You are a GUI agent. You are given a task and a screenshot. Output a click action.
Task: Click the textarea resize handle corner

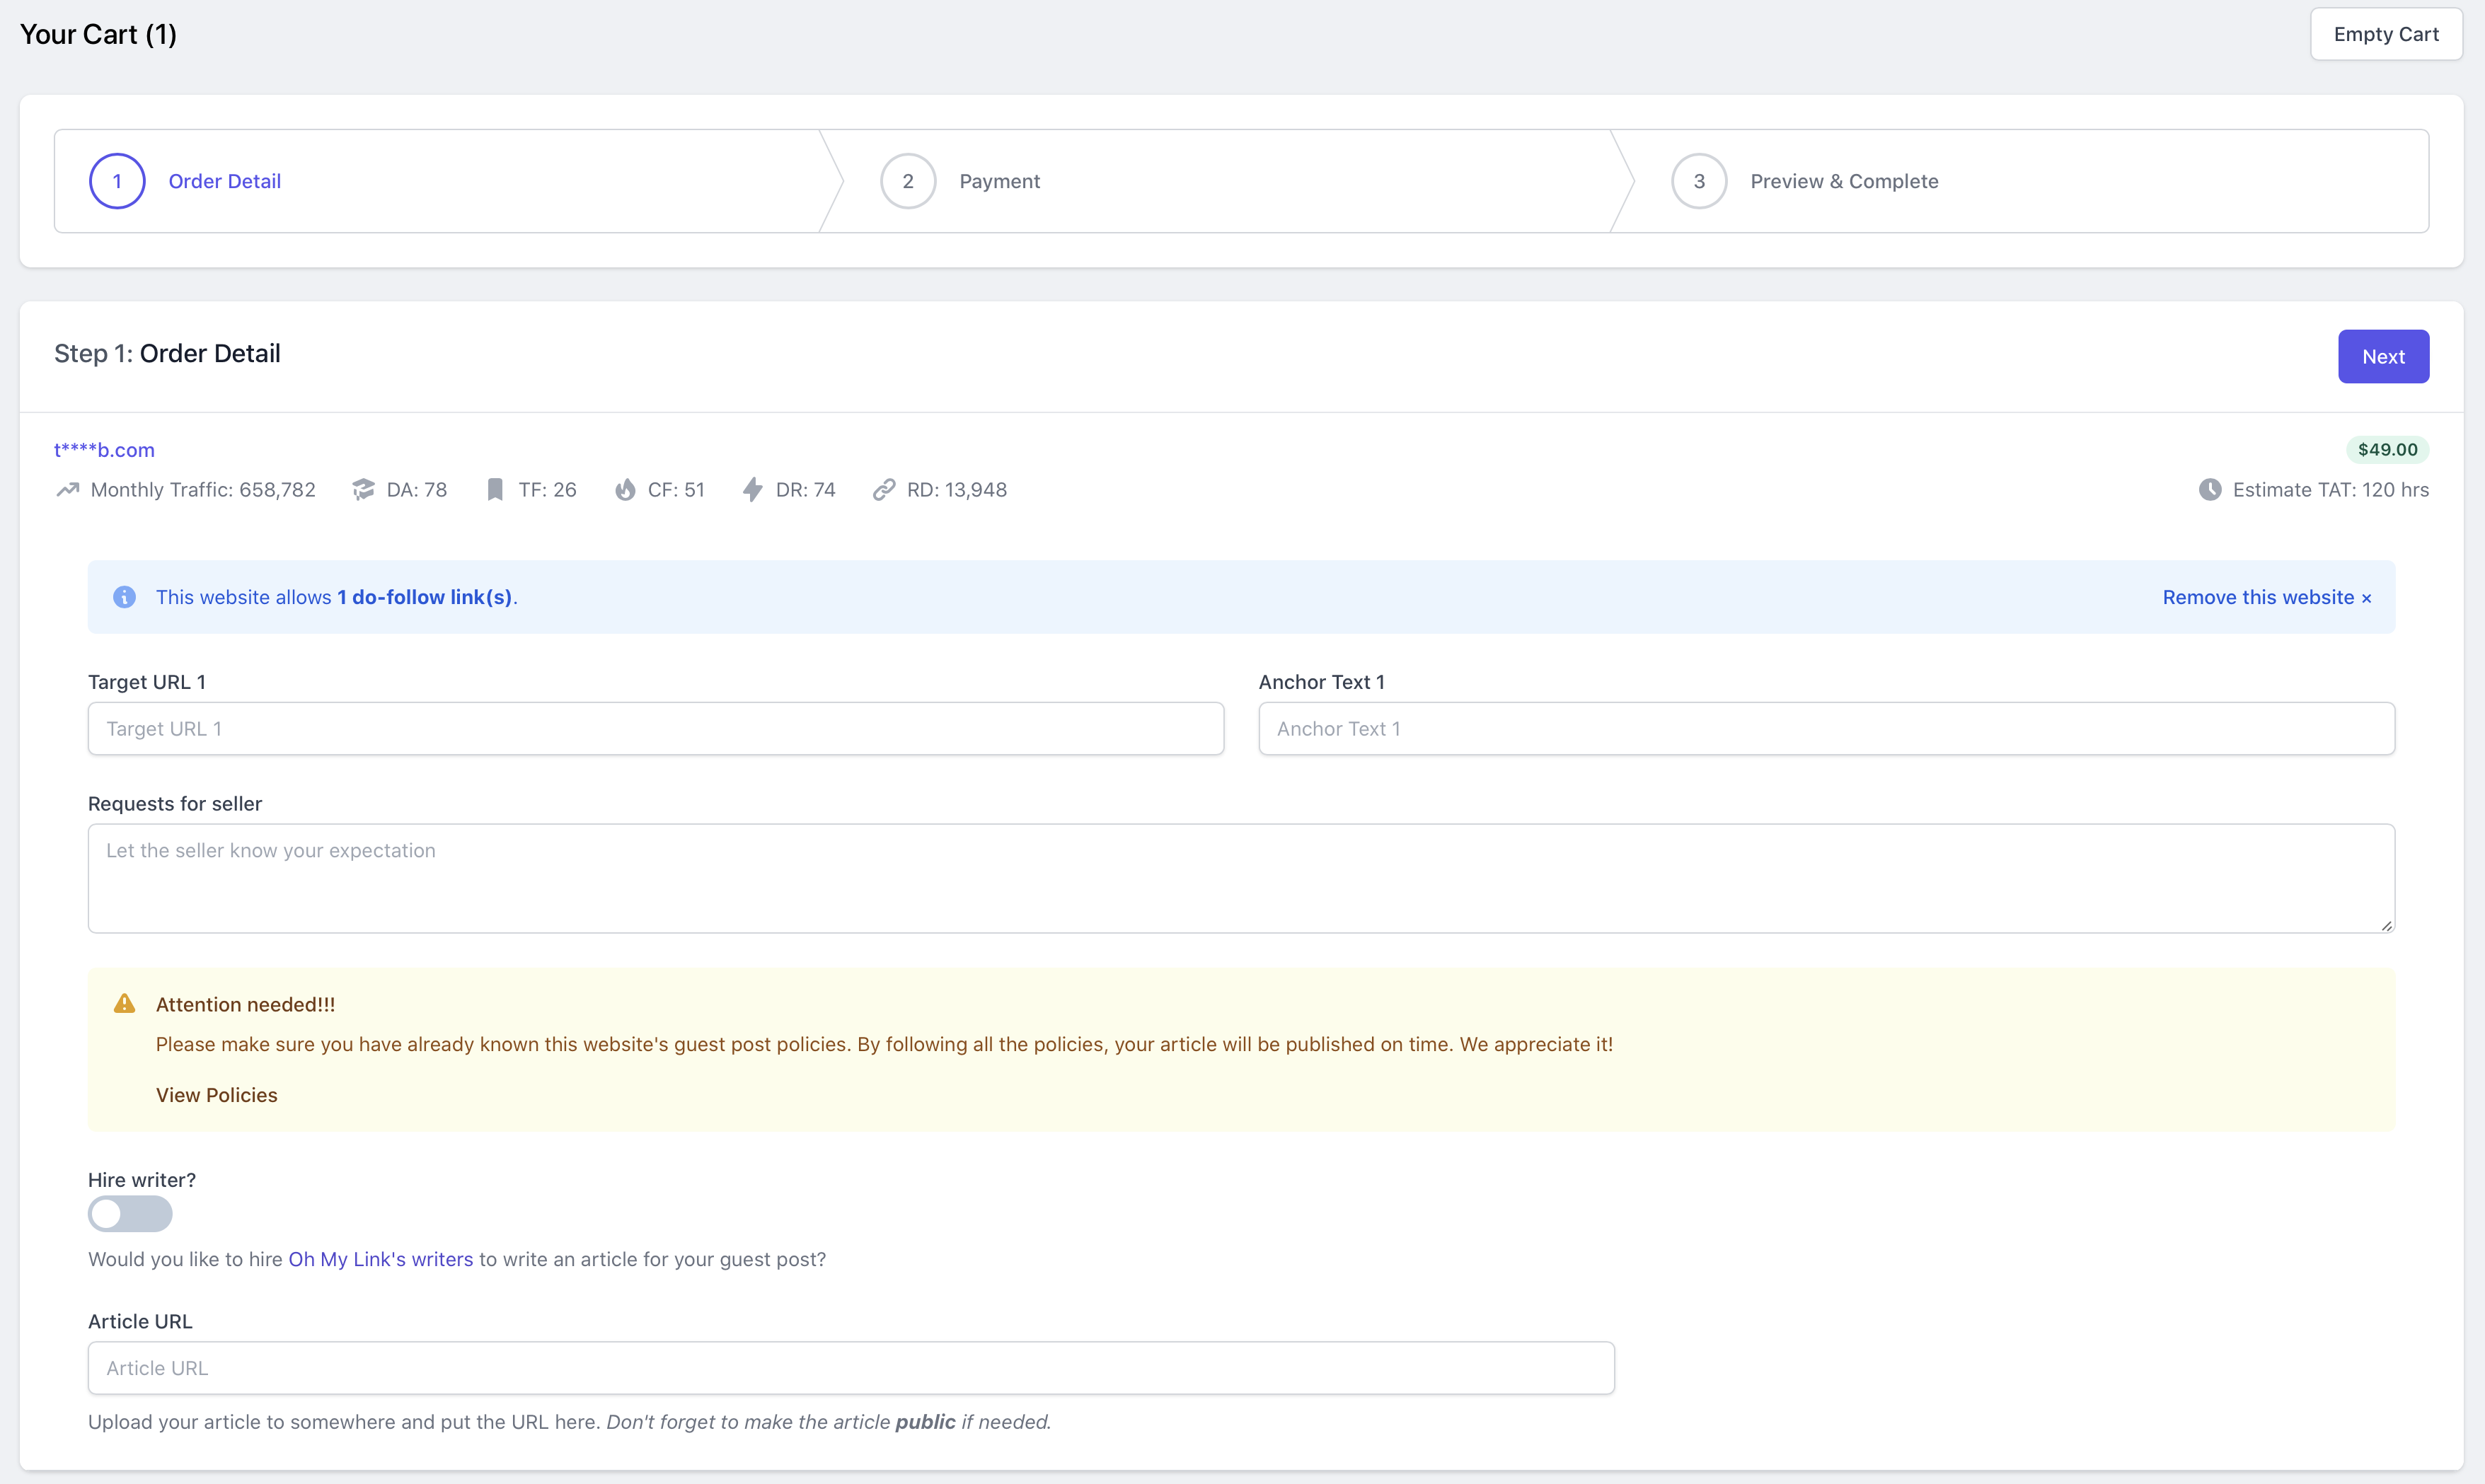pyautogui.click(x=2387, y=926)
